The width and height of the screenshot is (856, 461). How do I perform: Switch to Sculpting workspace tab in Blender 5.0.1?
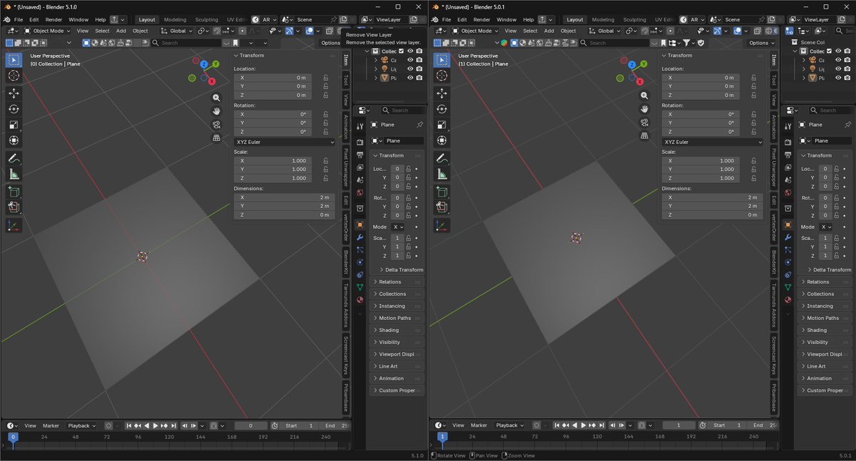click(634, 20)
